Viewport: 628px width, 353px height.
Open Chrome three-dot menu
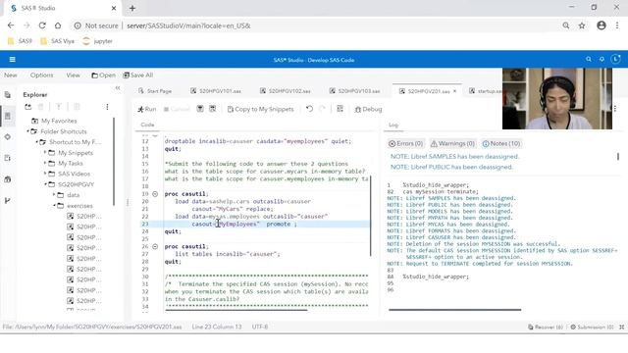pyautogui.click(x=617, y=25)
